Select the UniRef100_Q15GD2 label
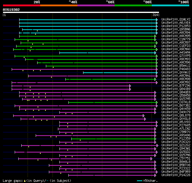 coord(176,152)
